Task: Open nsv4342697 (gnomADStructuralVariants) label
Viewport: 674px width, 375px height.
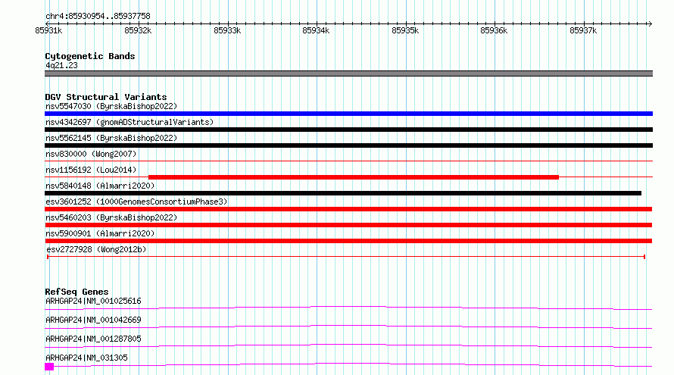Action: click(129, 122)
